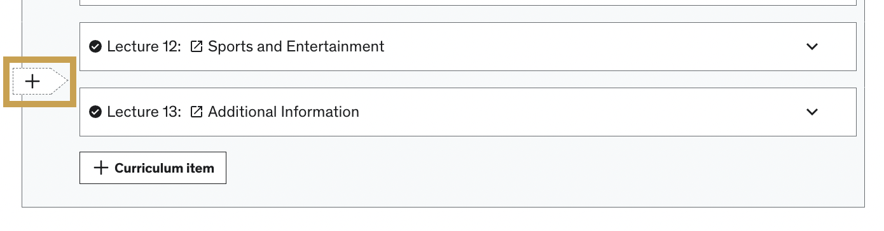Image resolution: width=884 pixels, height=231 pixels.
Task: Click Lecture 12 published checkmark icon
Action: click(x=95, y=46)
